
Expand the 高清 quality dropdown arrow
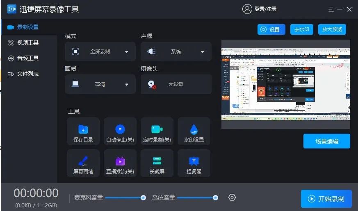126,85
